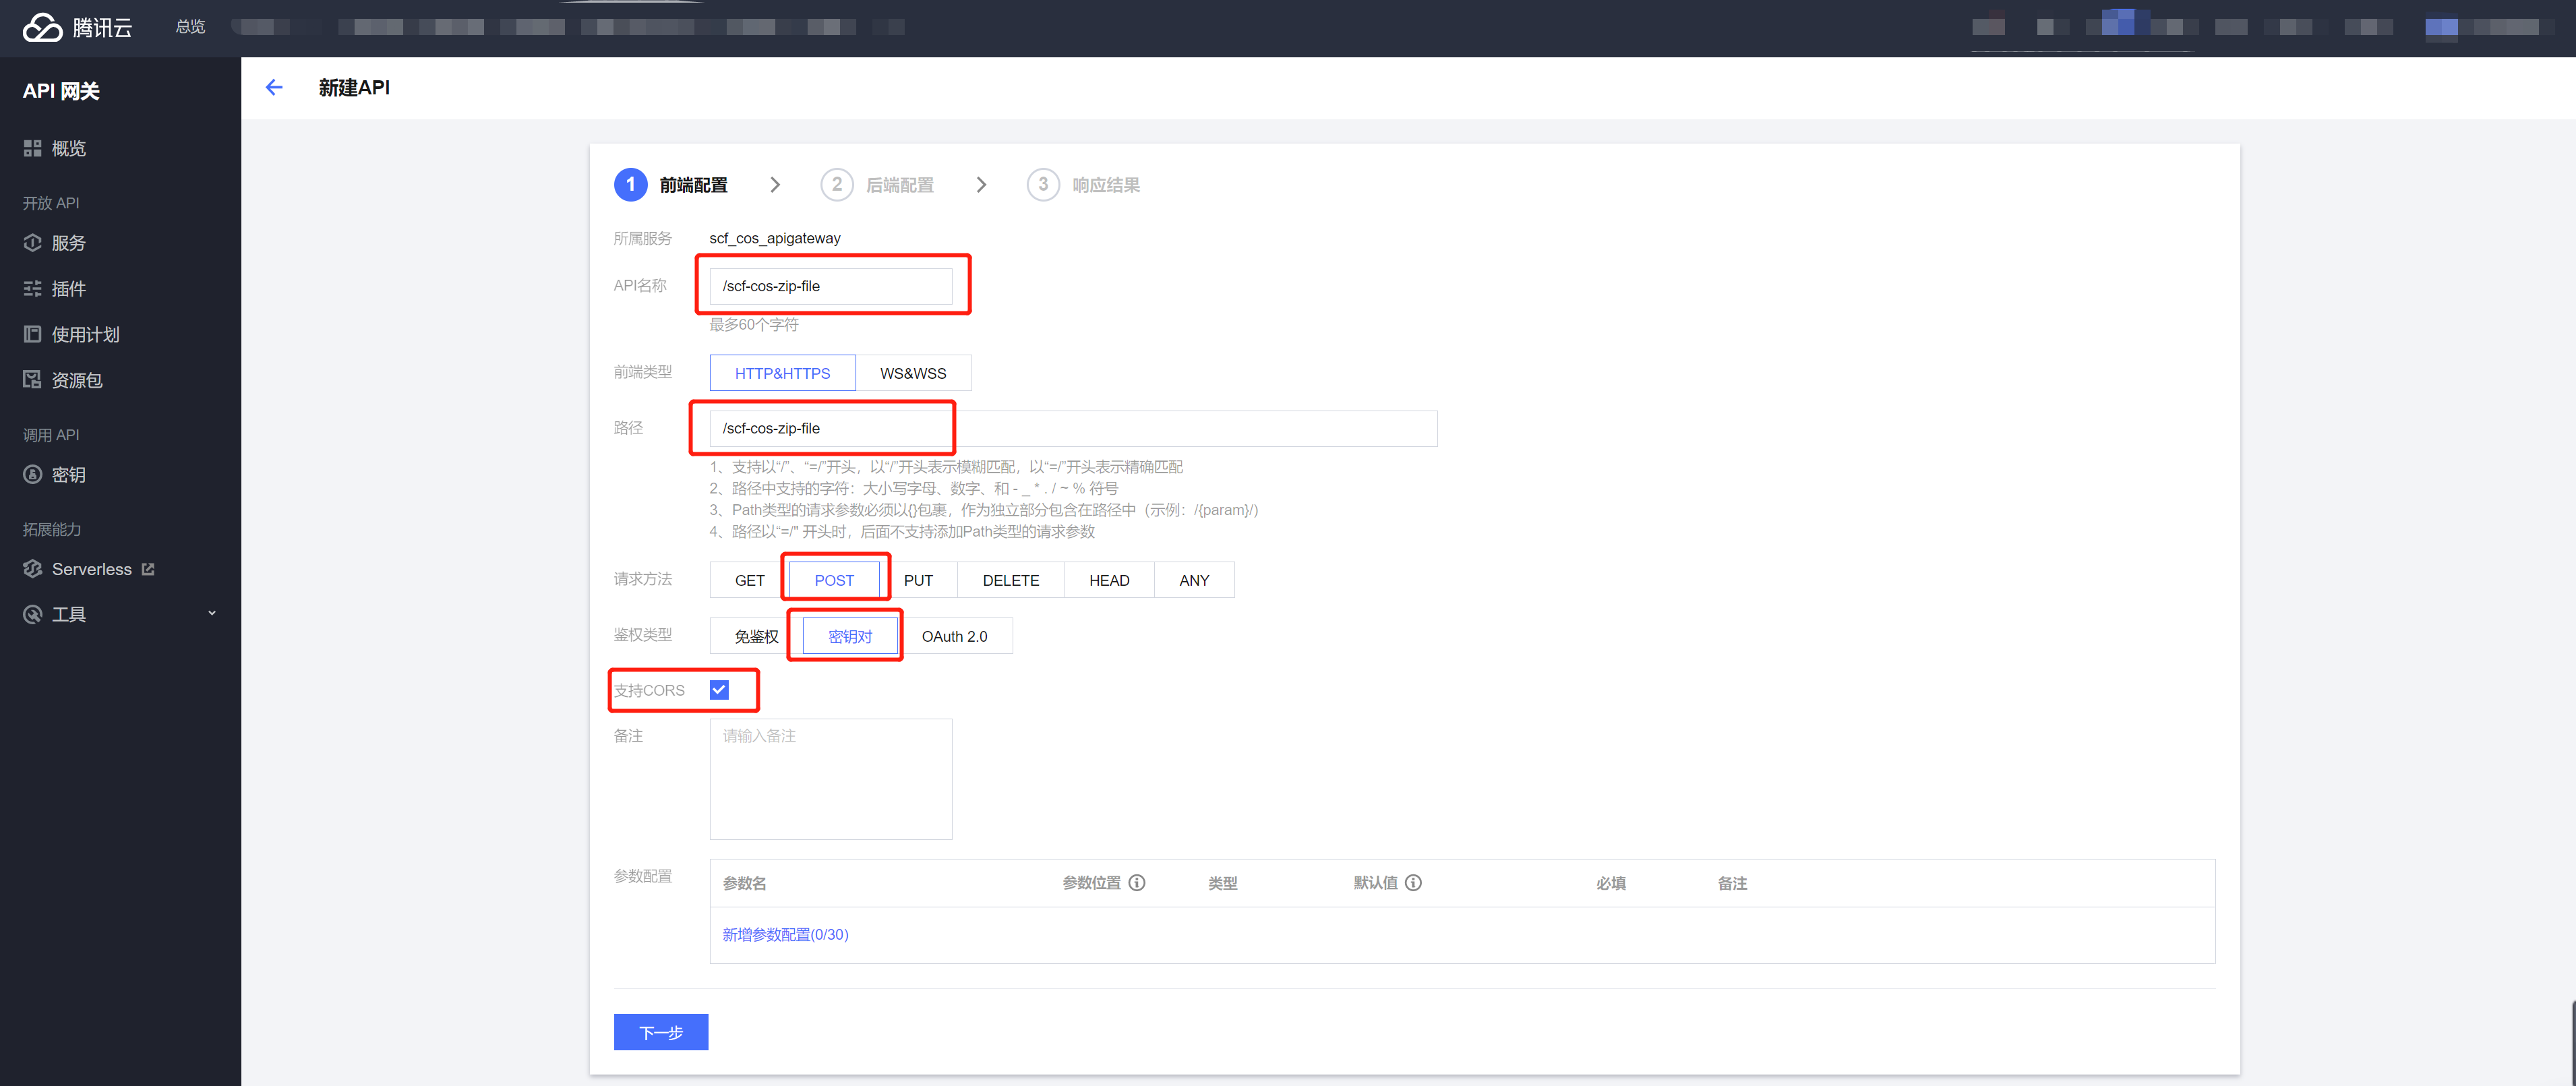Choose GET request method

point(750,580)
